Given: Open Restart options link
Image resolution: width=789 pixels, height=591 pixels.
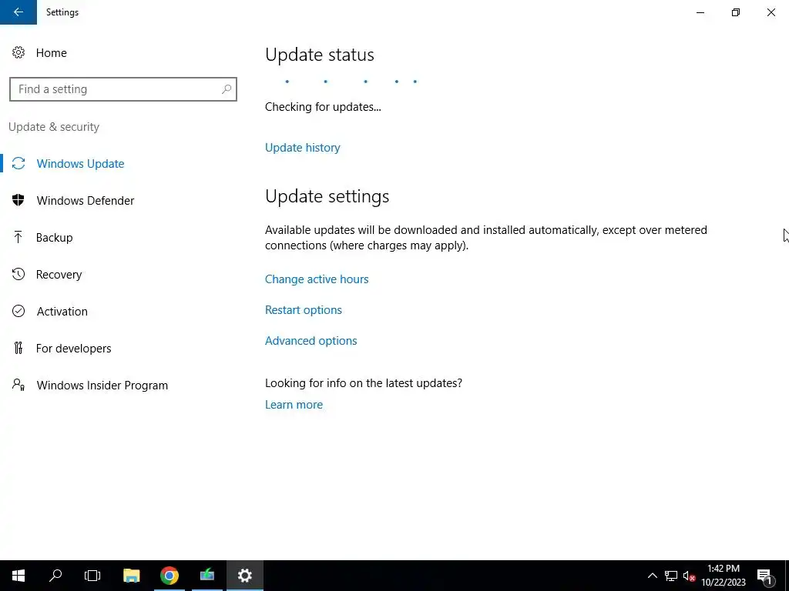Looking at the screenshot, I should [304, 310].
